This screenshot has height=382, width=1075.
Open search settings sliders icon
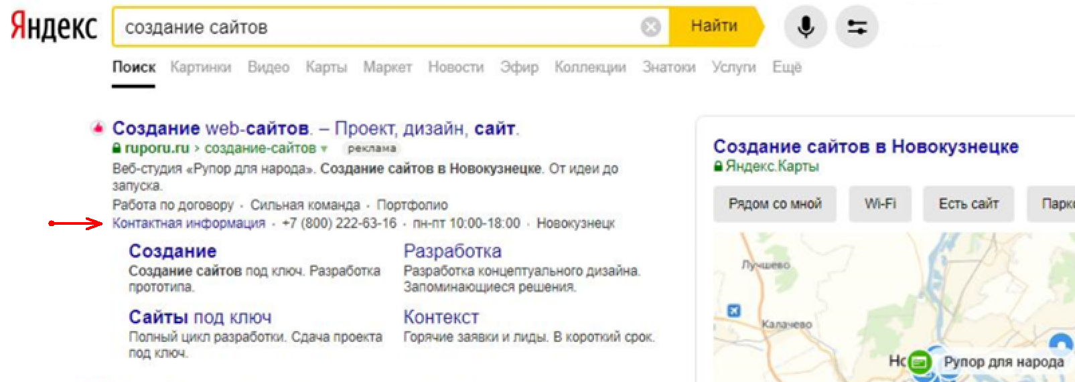[857, 27]
